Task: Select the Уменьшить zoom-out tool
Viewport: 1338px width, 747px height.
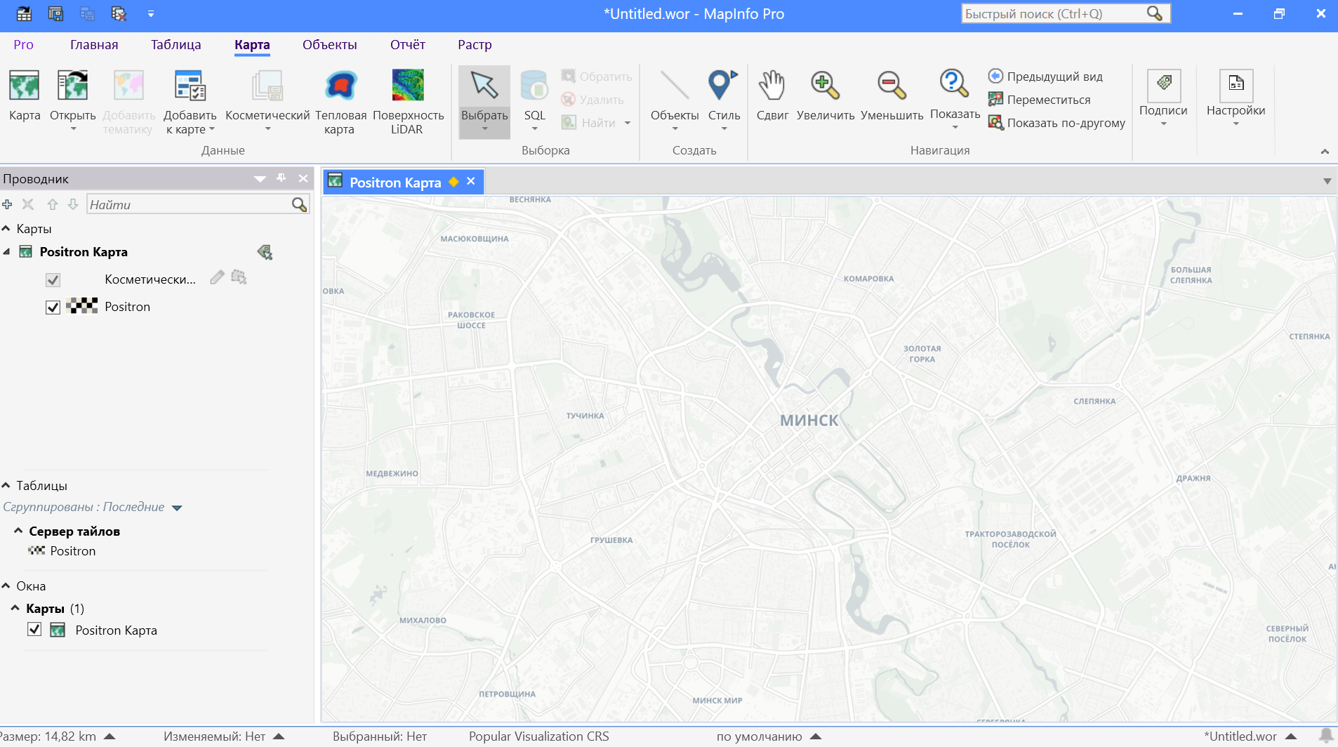Action: 890,97
